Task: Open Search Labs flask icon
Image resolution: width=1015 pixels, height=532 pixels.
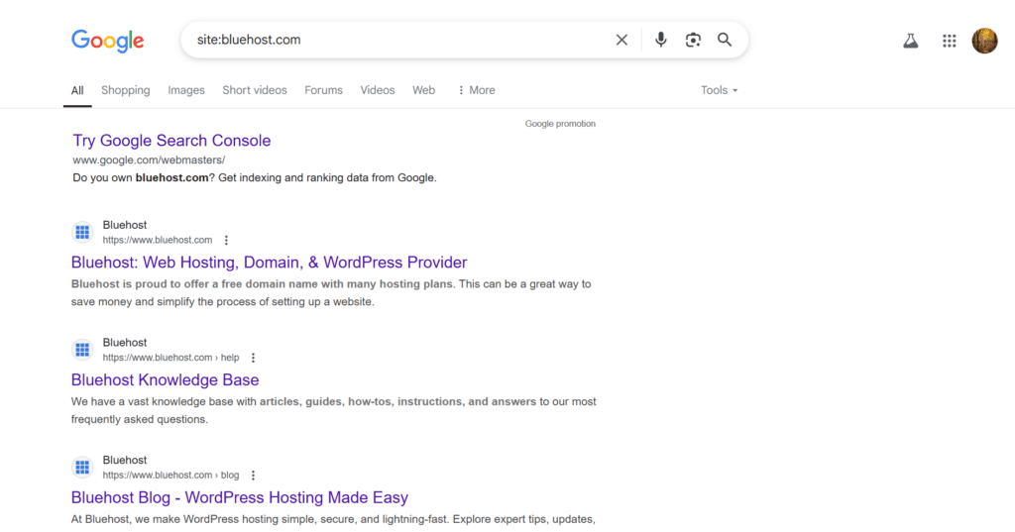Action: point(911,41)
